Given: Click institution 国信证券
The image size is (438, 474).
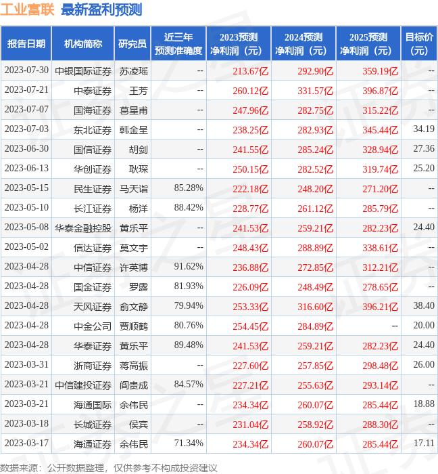Looking at the screenshot, I should tap(93, 150).
